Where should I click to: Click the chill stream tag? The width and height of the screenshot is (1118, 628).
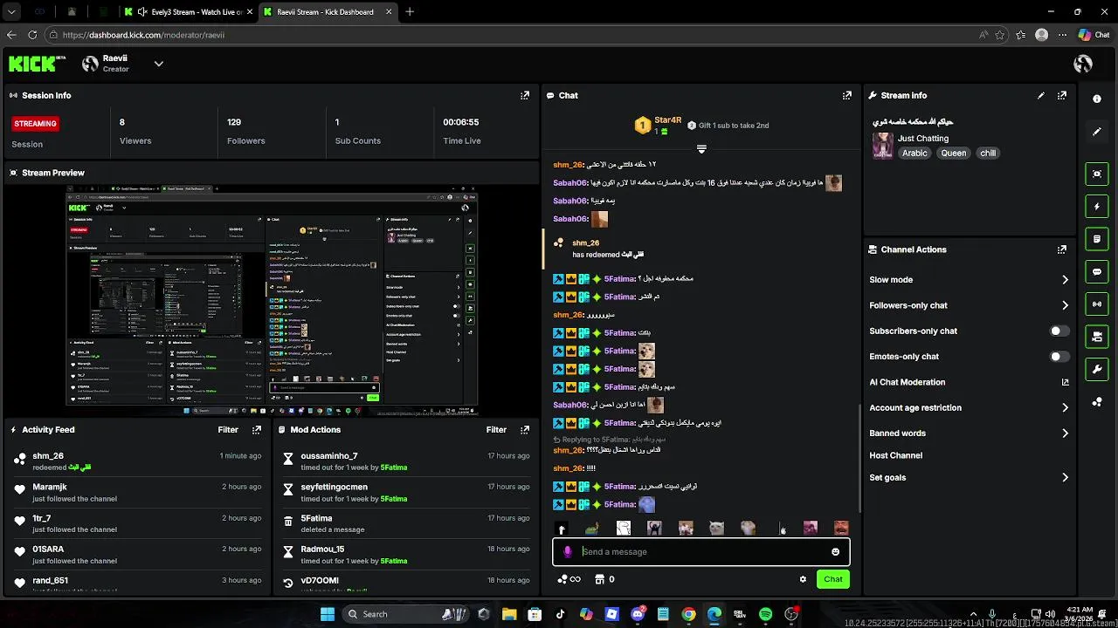(x=988, y=153)
